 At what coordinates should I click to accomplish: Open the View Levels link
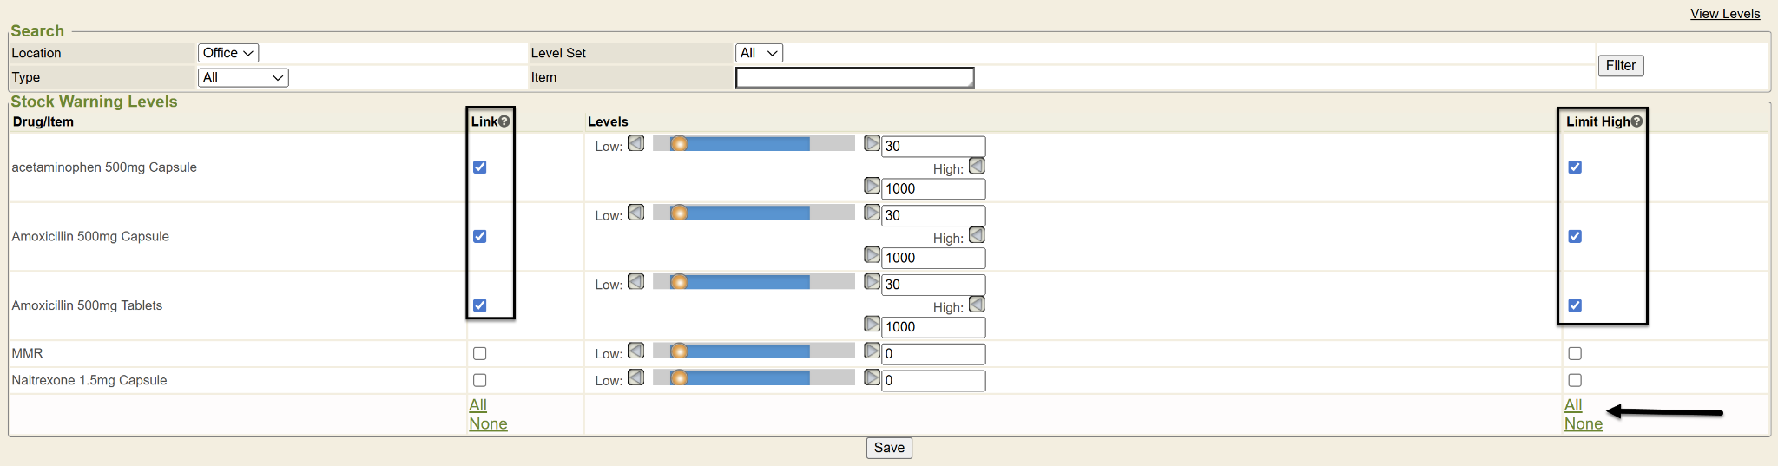(1725, 14)
